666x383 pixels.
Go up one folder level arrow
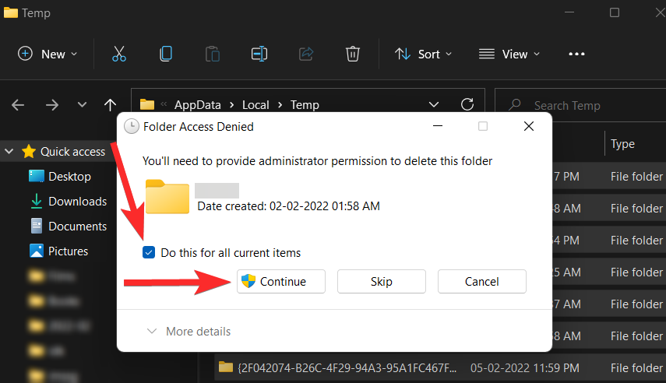(110, 104)
